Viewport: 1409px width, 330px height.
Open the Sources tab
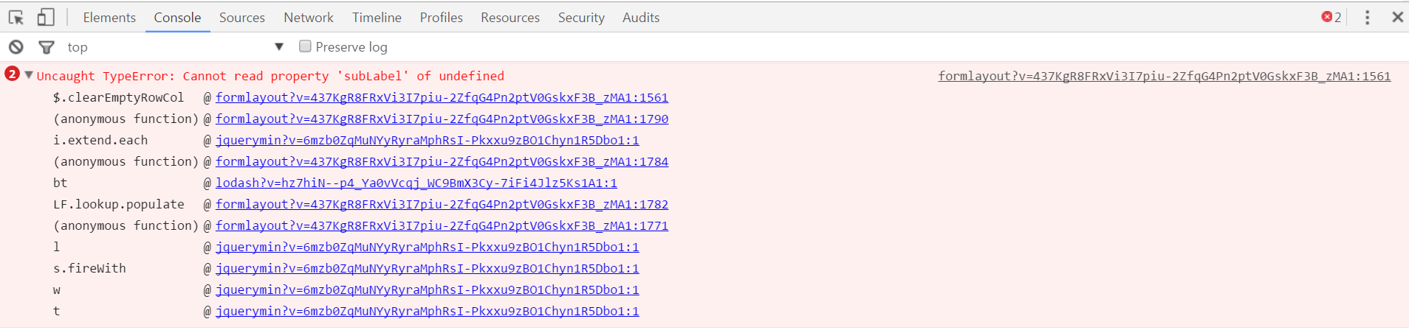point(242,17)
